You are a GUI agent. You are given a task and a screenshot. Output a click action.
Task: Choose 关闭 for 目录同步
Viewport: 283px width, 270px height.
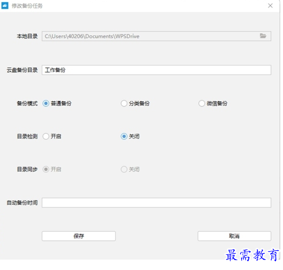(130, 169)
